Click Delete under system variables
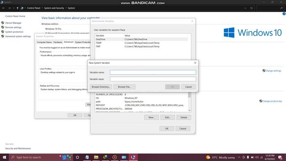Screen dimensions: 286x161 pos(184,117)
